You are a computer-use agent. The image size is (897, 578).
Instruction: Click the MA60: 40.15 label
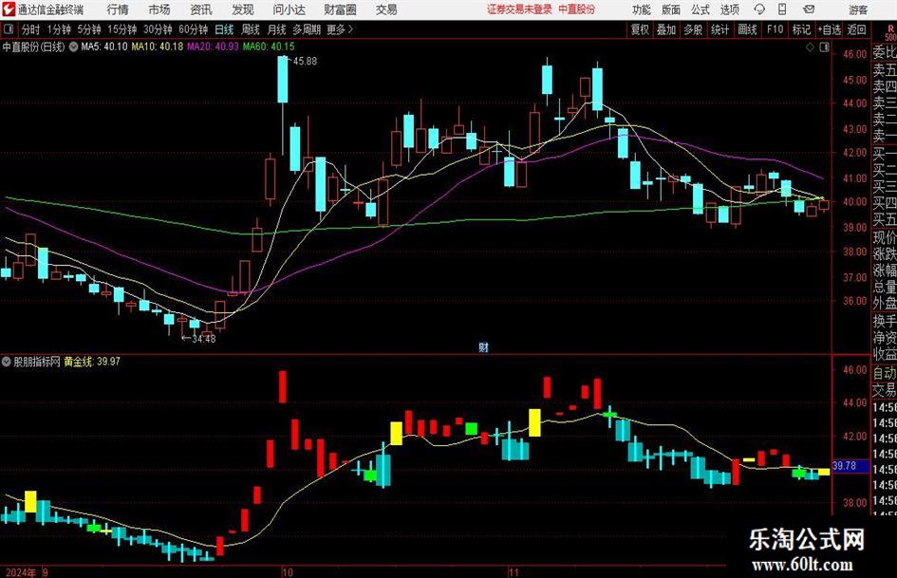tap(269, 47)
